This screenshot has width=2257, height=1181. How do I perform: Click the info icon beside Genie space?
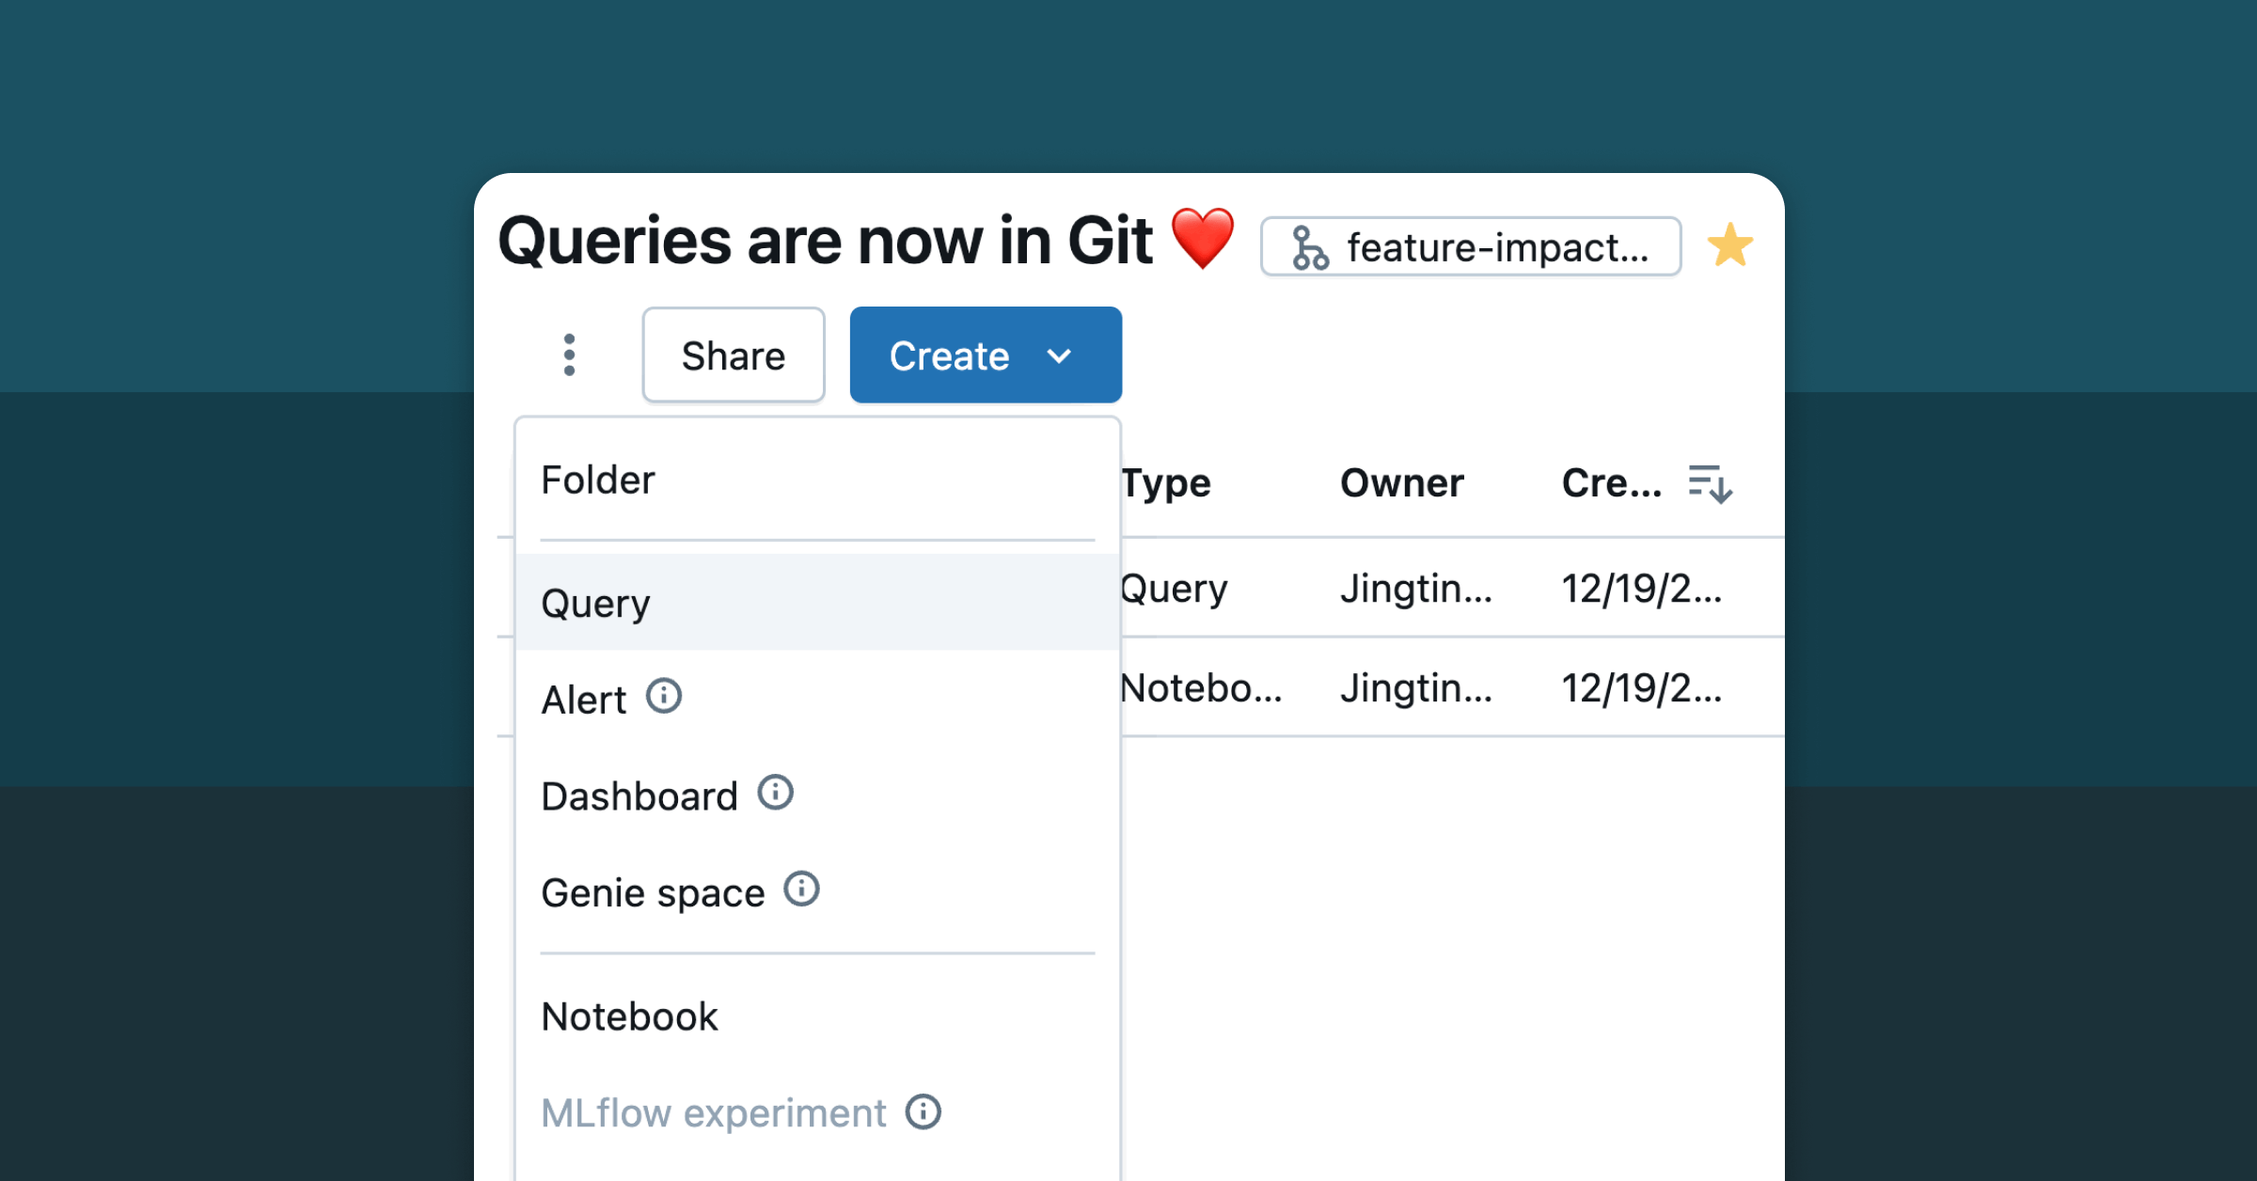point(802,890)
